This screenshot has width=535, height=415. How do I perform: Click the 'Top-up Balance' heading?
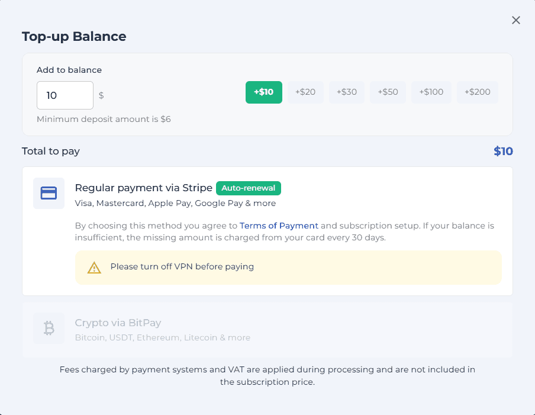coord(74,37)
